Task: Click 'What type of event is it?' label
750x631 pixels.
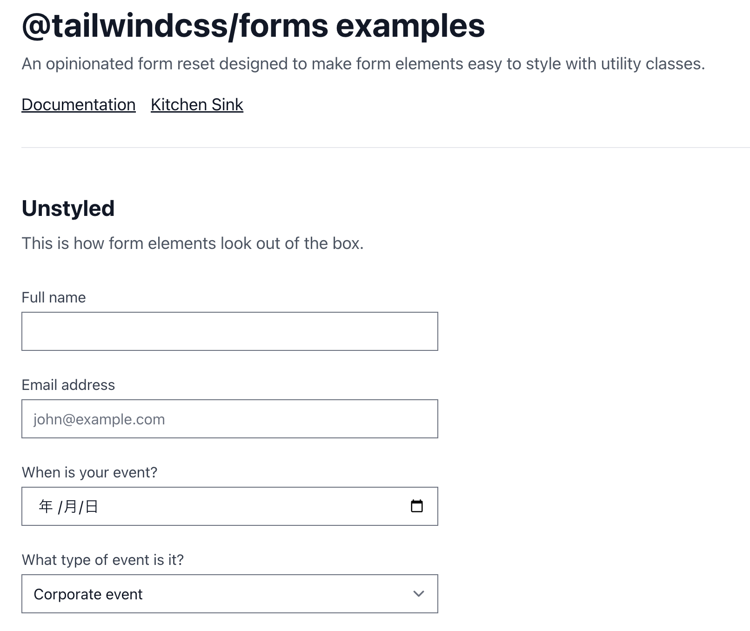Action: tap(102, 560)
